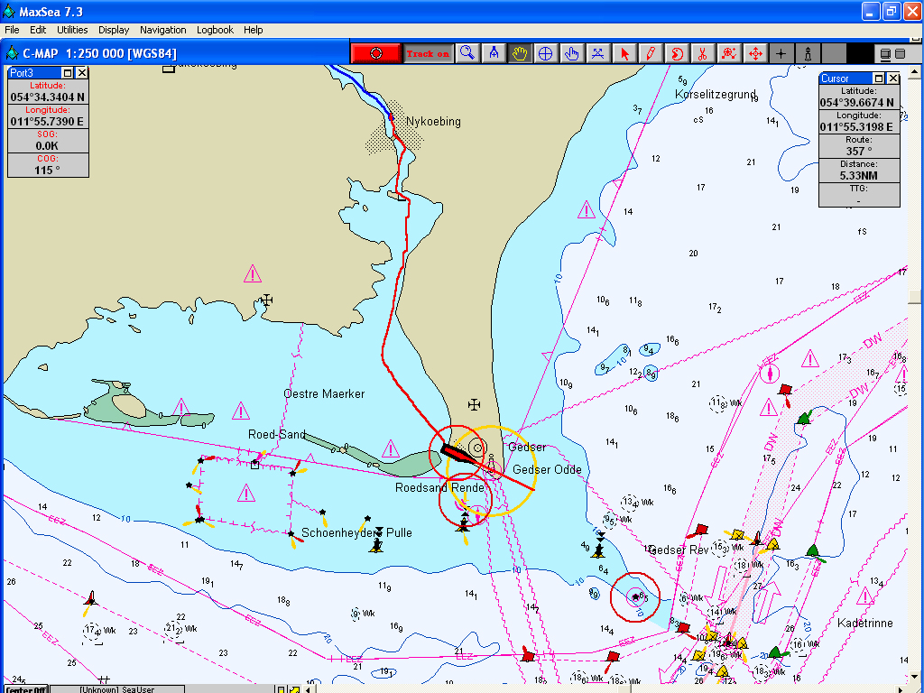Click the Kadetrinne chart label

click(x=864, y=623)
